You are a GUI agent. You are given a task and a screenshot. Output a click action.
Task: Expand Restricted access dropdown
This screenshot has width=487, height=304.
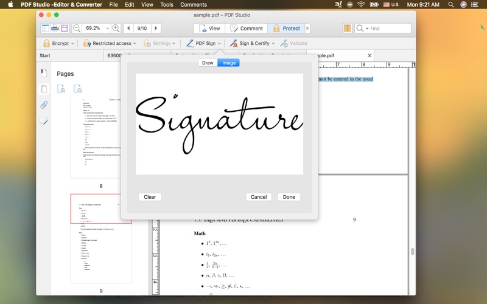click(x=135, y=43)
